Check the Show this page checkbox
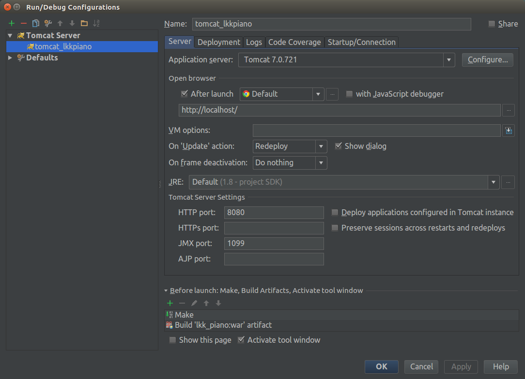The height and width of the screenshot is (379, 525). (x=173, y=340)
